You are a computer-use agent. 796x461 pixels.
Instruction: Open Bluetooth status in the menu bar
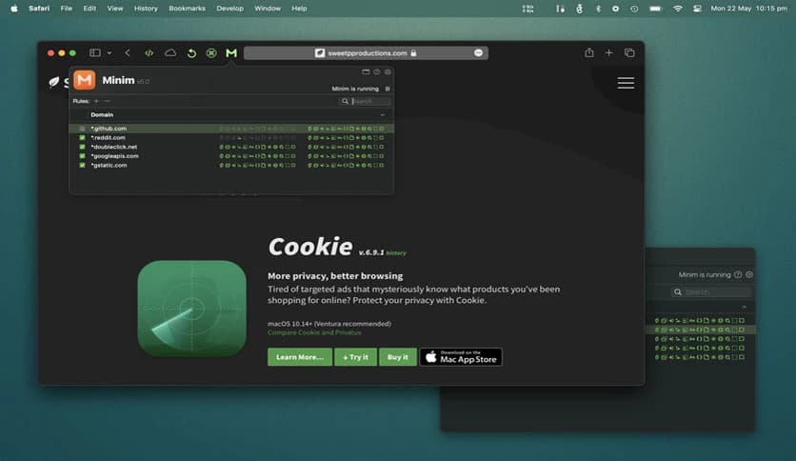tap(598, 9)
